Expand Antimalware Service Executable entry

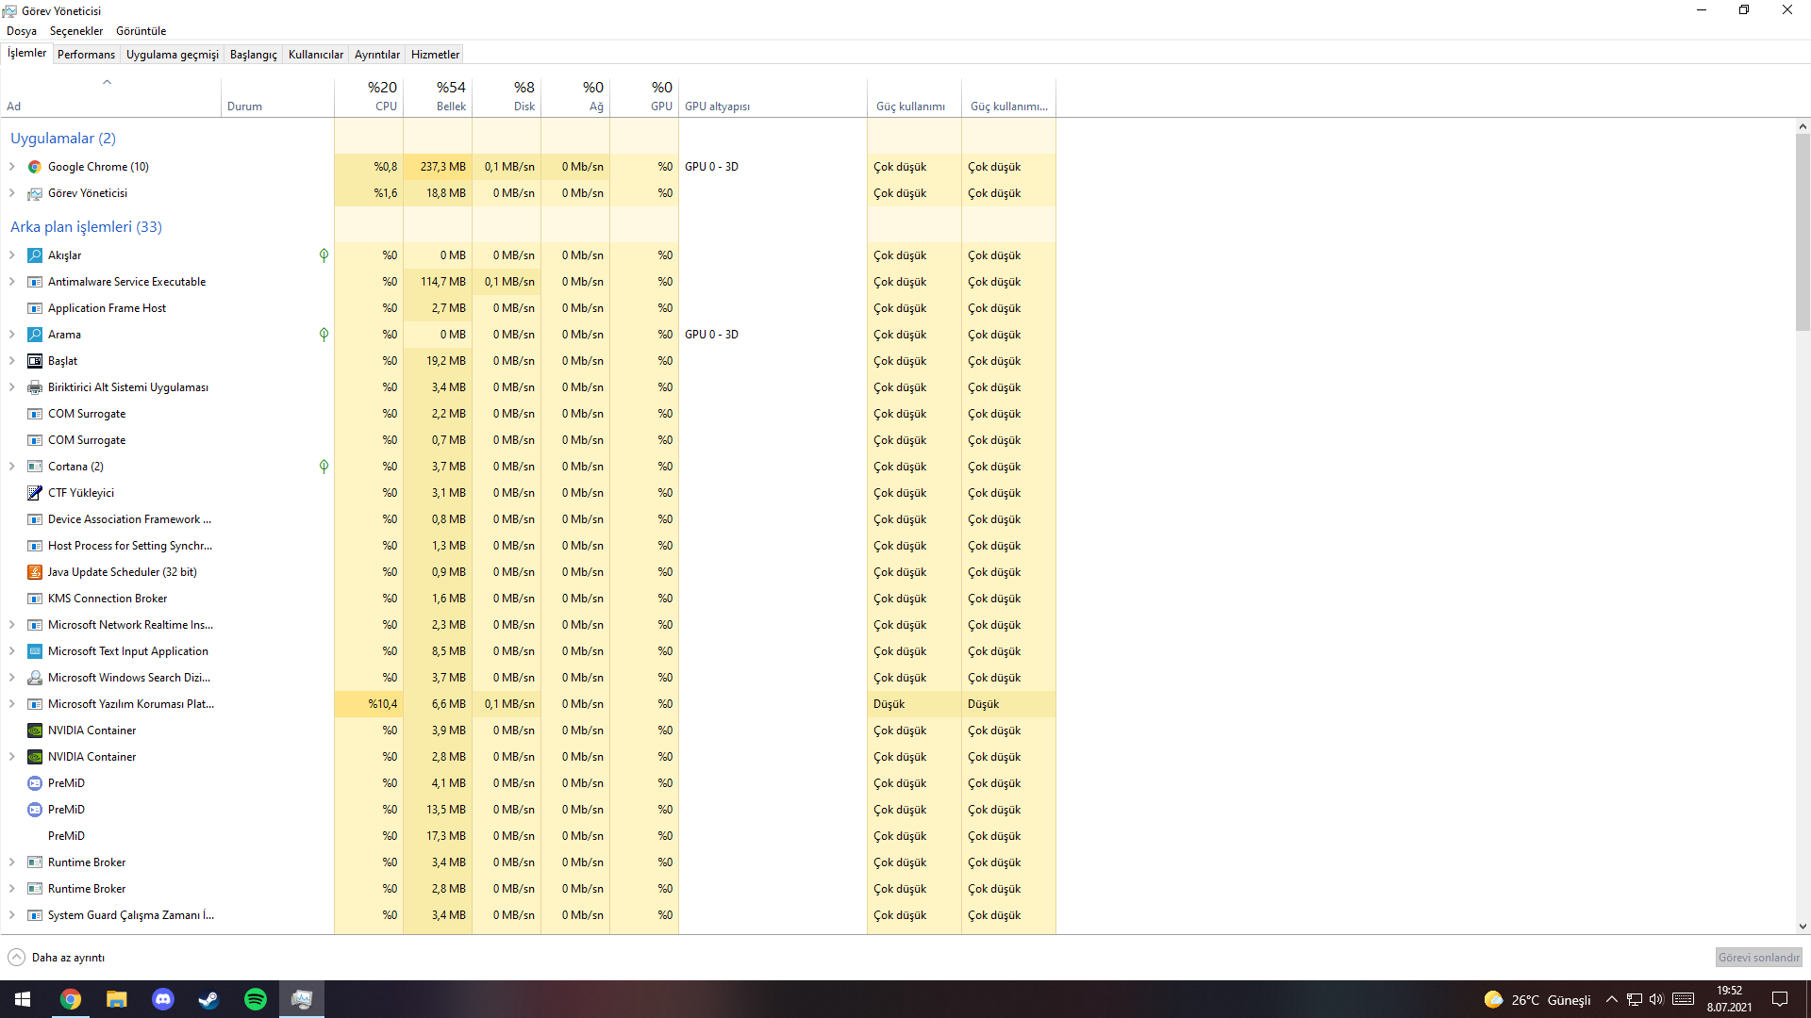[11, 282]
